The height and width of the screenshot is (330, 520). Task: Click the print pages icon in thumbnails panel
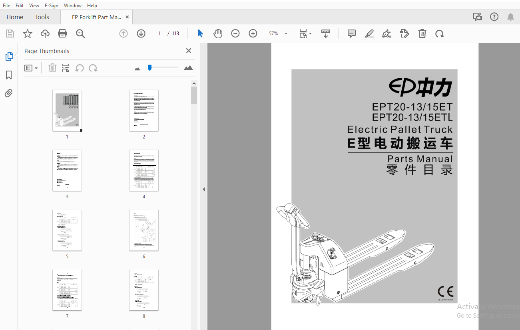66,68
